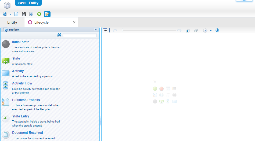Click the Toolbox search input field
The width and height of the screenshot is (255, 141).
80,35
